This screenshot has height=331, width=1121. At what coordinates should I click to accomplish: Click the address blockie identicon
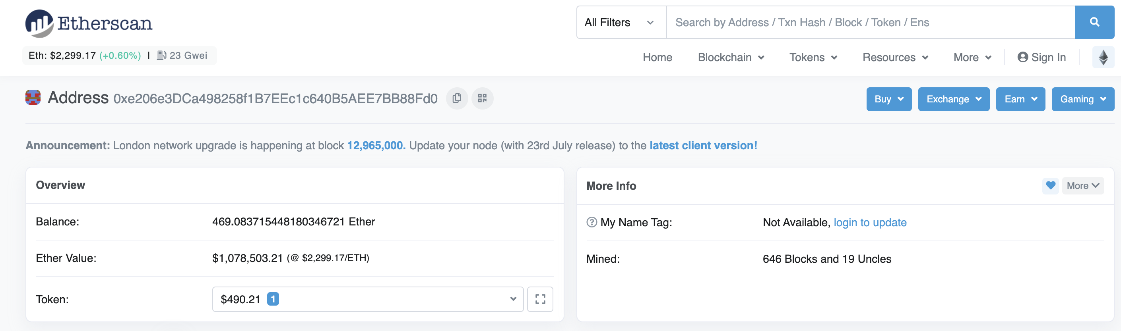click(33, 97)
